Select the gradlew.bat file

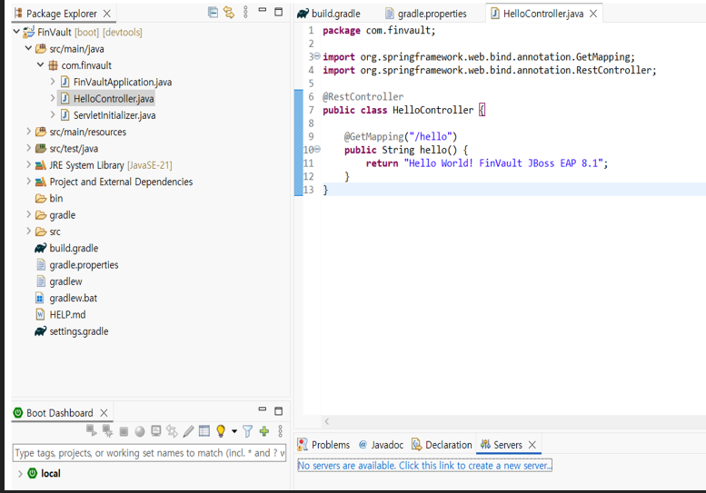66,298
